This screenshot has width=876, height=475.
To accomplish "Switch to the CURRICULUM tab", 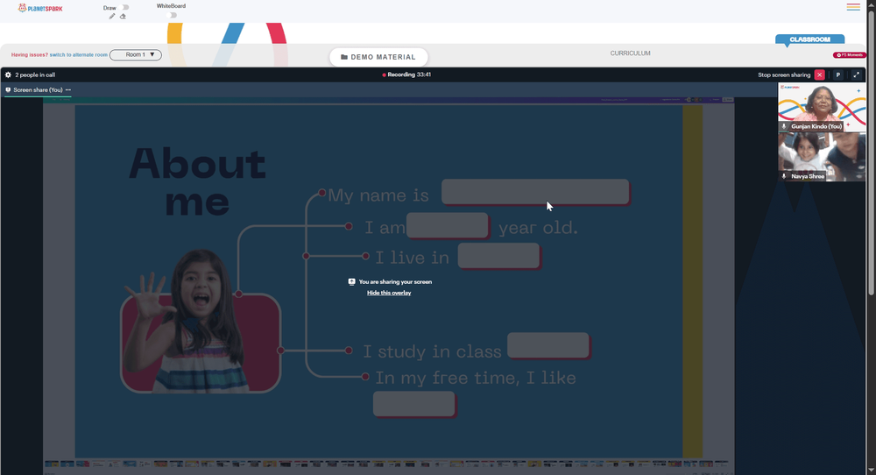I will coord(630,53).
